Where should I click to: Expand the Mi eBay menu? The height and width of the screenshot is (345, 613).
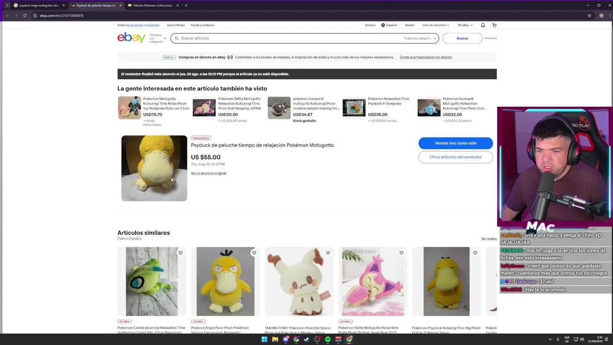coord(465,25)
